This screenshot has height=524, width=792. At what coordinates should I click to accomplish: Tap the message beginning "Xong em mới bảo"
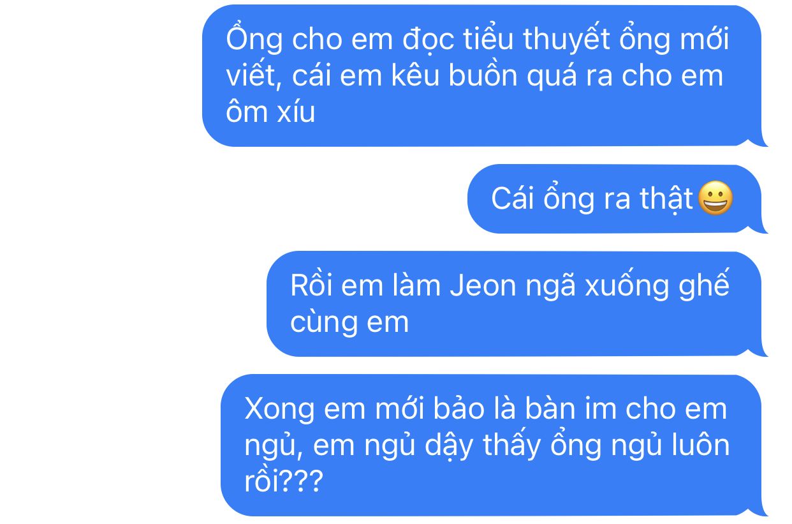[494, 445]
